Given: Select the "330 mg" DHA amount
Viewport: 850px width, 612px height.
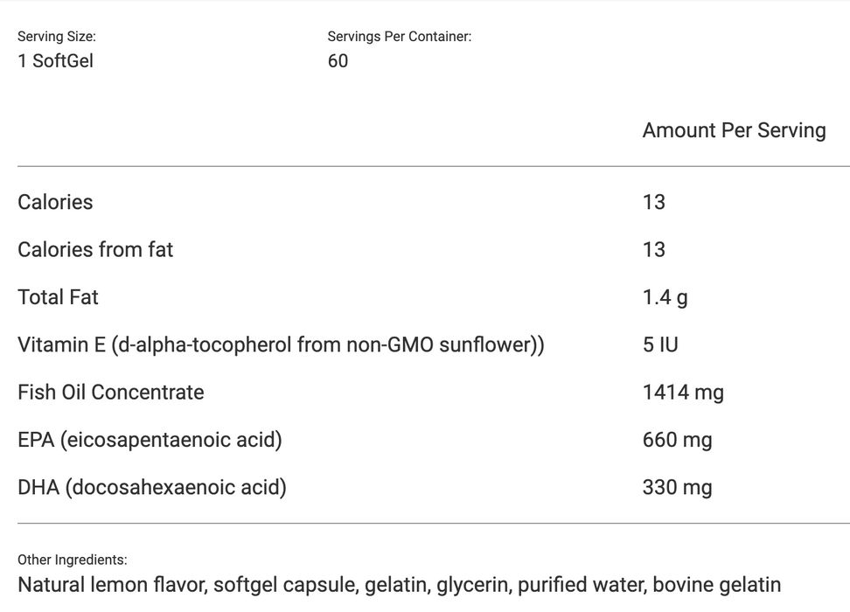Looking at the screenshot, I should (677, 487).
